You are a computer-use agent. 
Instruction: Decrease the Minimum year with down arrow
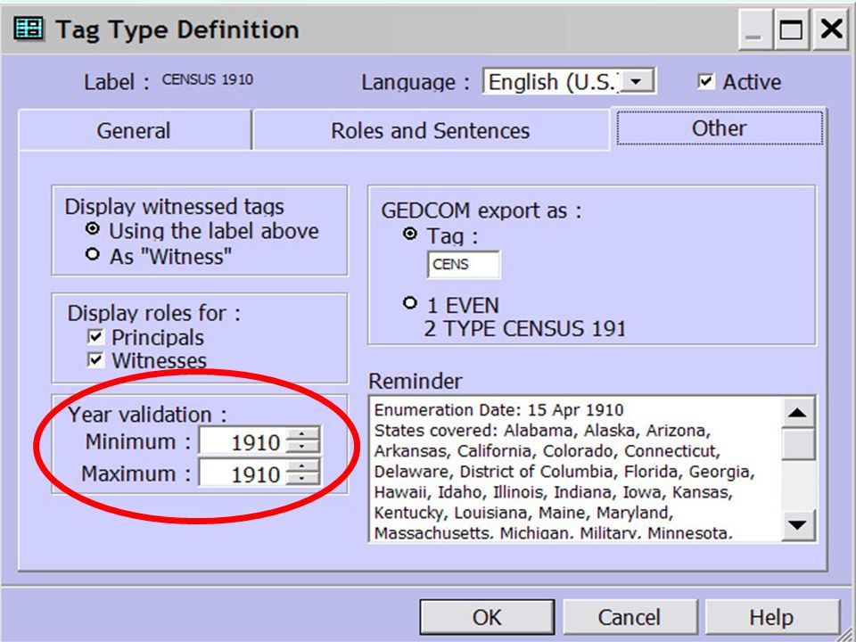tap(302, 447)
